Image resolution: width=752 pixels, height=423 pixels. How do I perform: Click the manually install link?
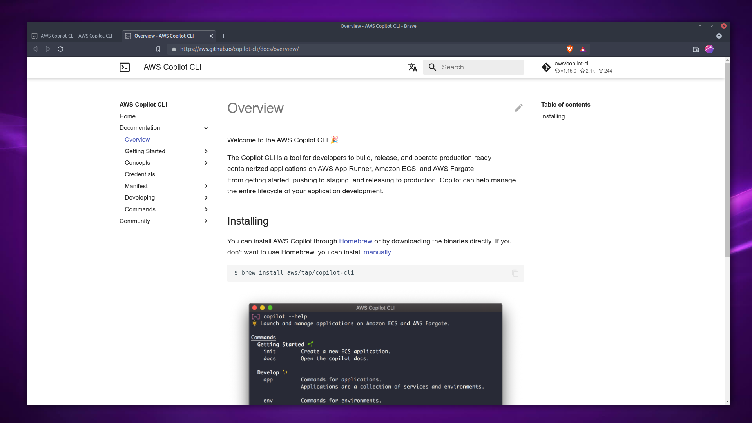pyautogui.click(x=377, y=252)
